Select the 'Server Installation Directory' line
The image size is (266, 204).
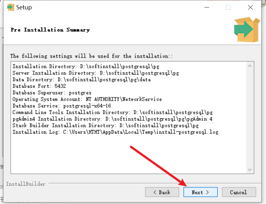(96, 73)
